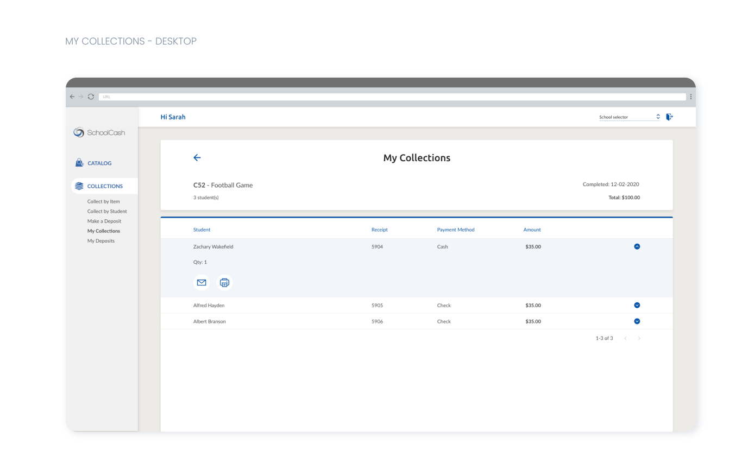Sort by Receipt column header

click(x=380, y=230)
